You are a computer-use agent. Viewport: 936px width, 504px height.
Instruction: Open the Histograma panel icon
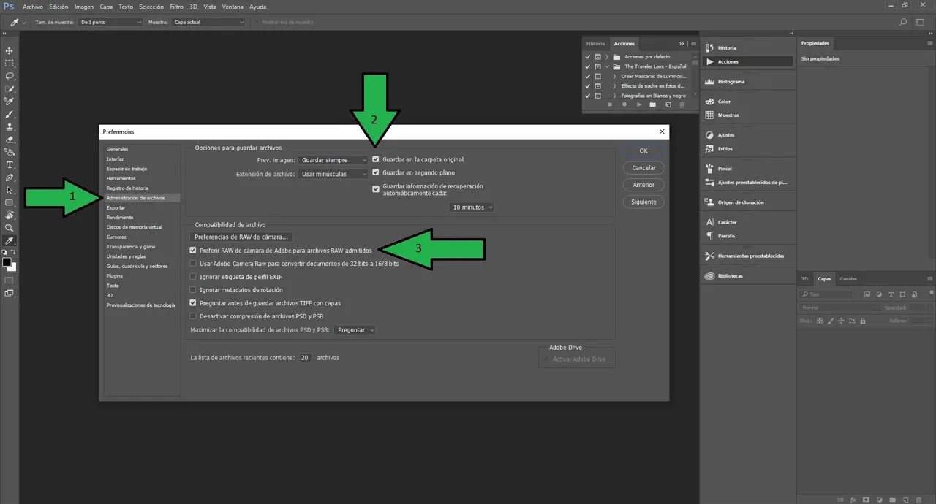pos(709,82)
